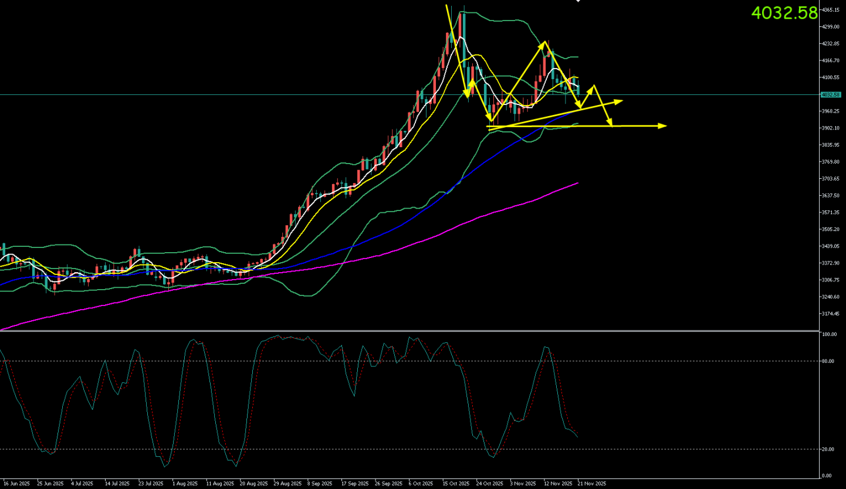Click the 16 Jun 2025 date label

[16, 484]
